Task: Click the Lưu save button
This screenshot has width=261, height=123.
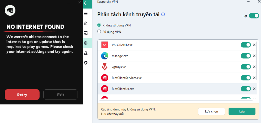Action: coord(242,111)
